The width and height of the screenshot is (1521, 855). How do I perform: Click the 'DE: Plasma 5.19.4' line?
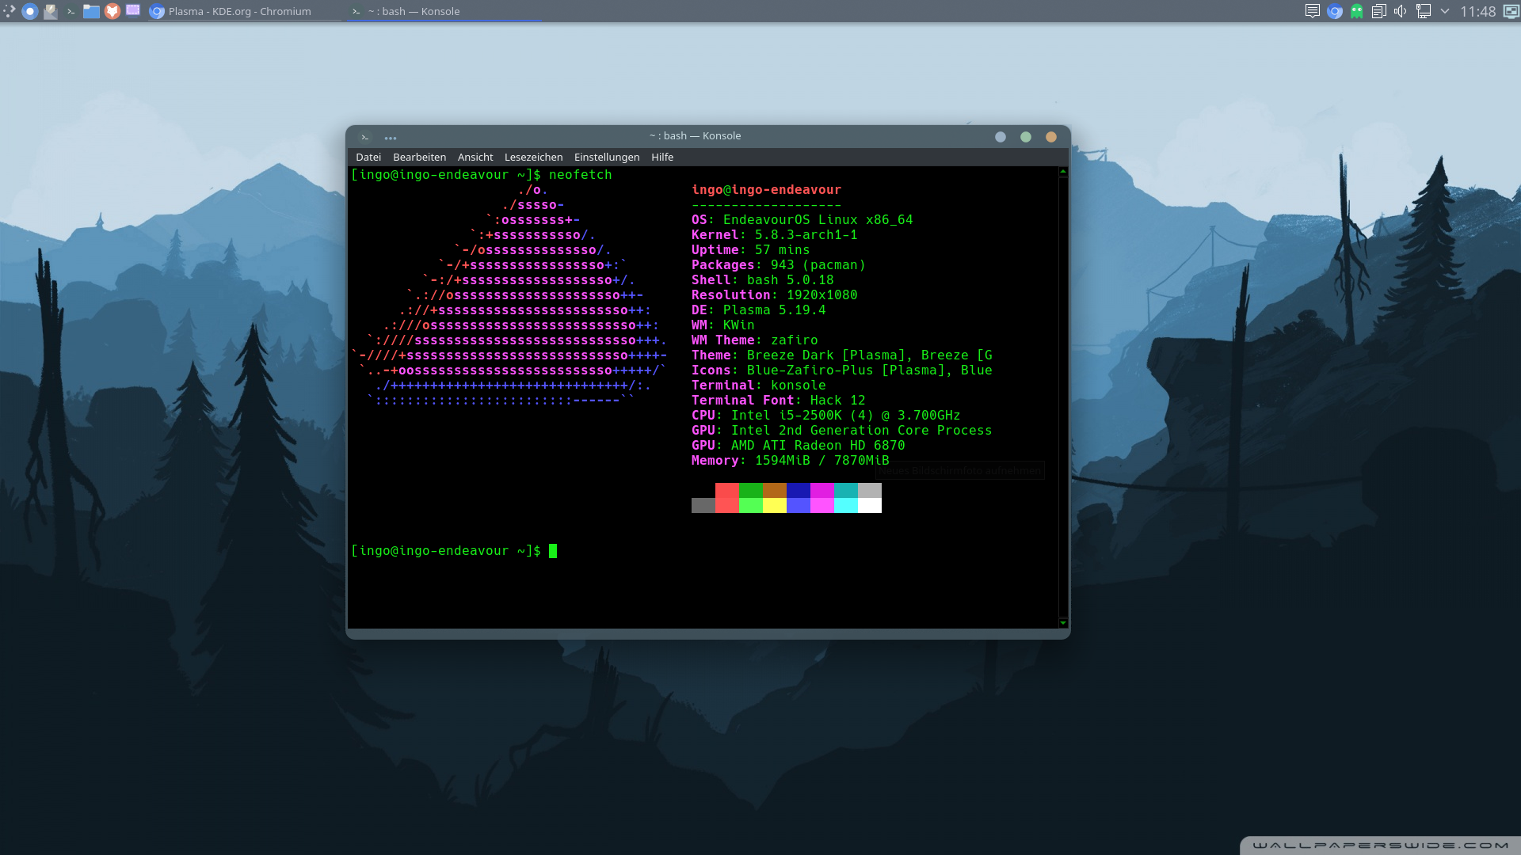point(759,310)
